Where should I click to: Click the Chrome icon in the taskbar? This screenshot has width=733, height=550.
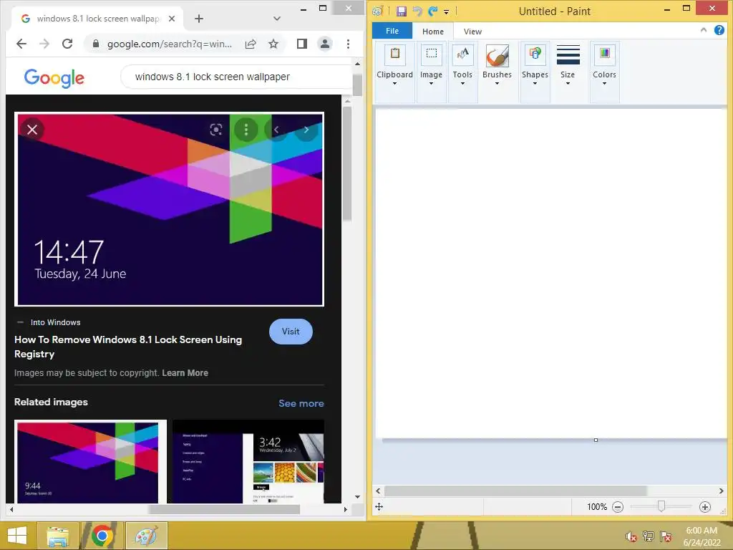click(x=102, y=536)
